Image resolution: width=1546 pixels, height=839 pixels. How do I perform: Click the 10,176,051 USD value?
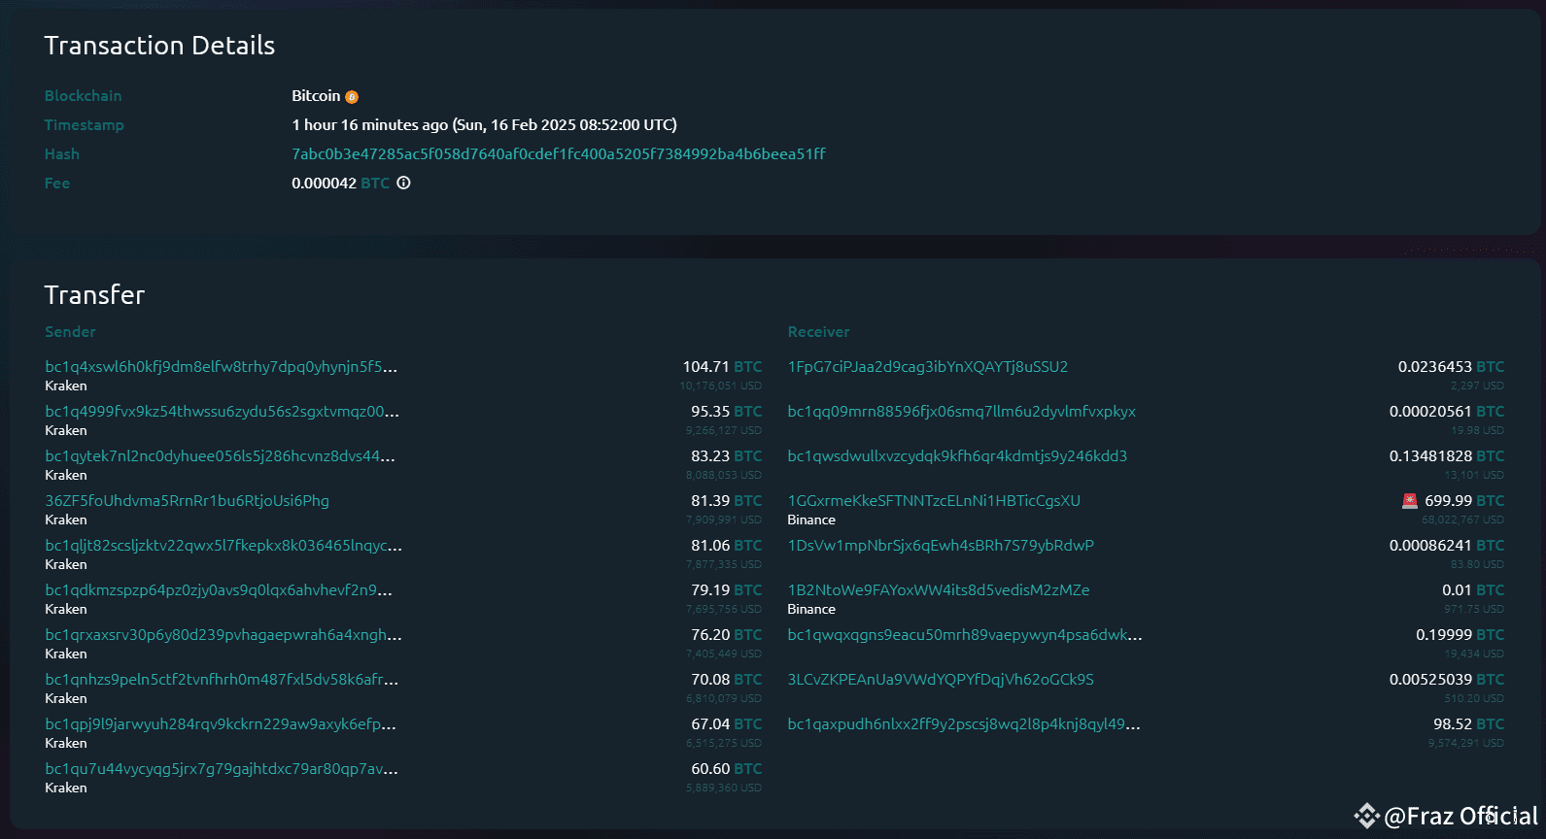tap(721, 386)
